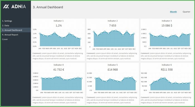Viewport: 195px width, 107px height.
Task: Click the JAN data point in Indicator 1
Action: pyautogui.click(x=40, y=34)
